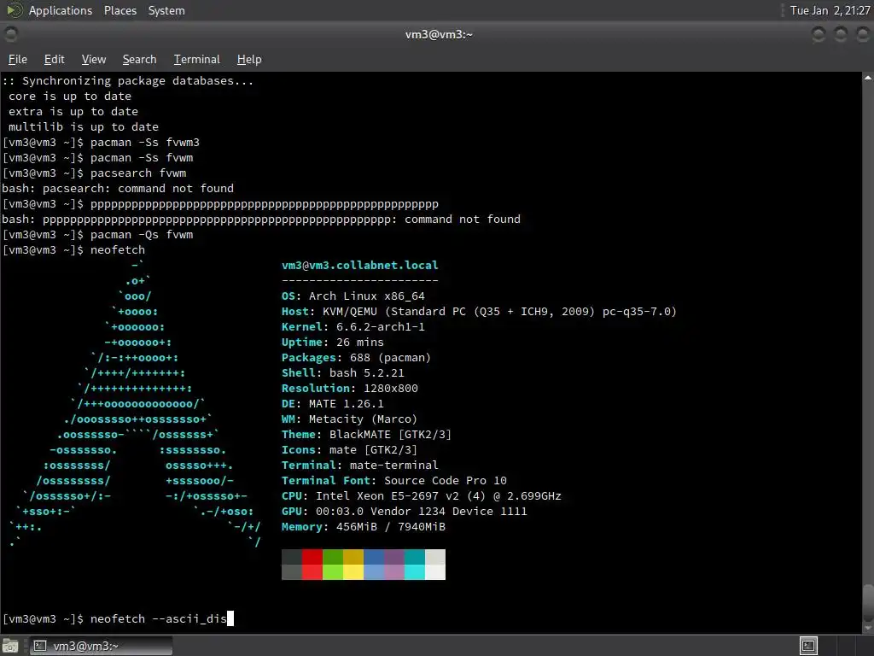Click the 'GPU: 00:03.0 Vendor 1234' line

[x=404, y=512]
